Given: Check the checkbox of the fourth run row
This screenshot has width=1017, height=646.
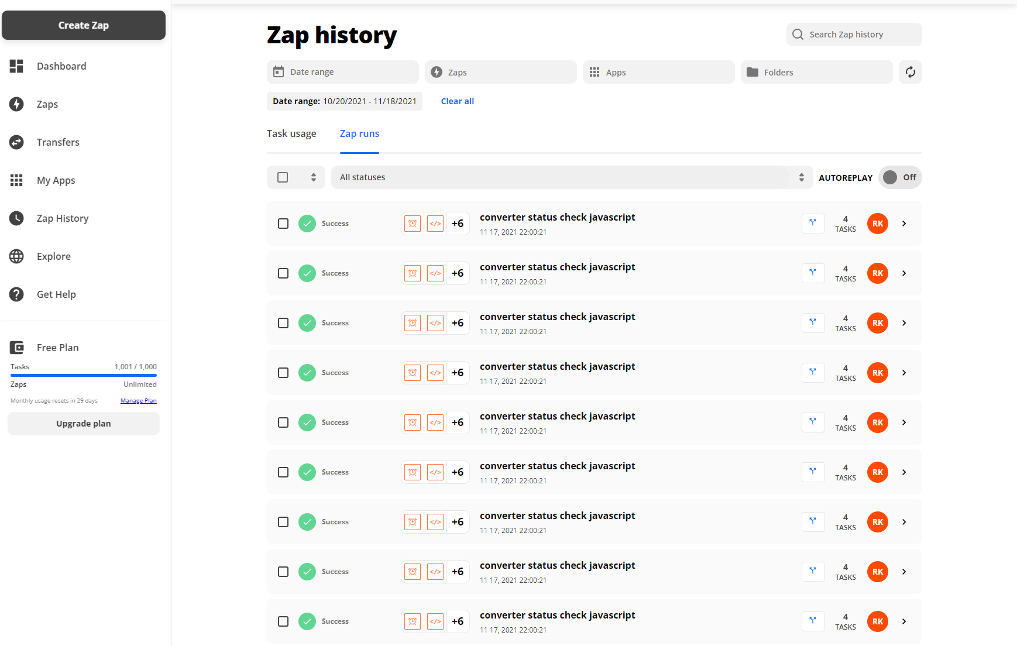Looking at the screenshot, I should [283, 373].
